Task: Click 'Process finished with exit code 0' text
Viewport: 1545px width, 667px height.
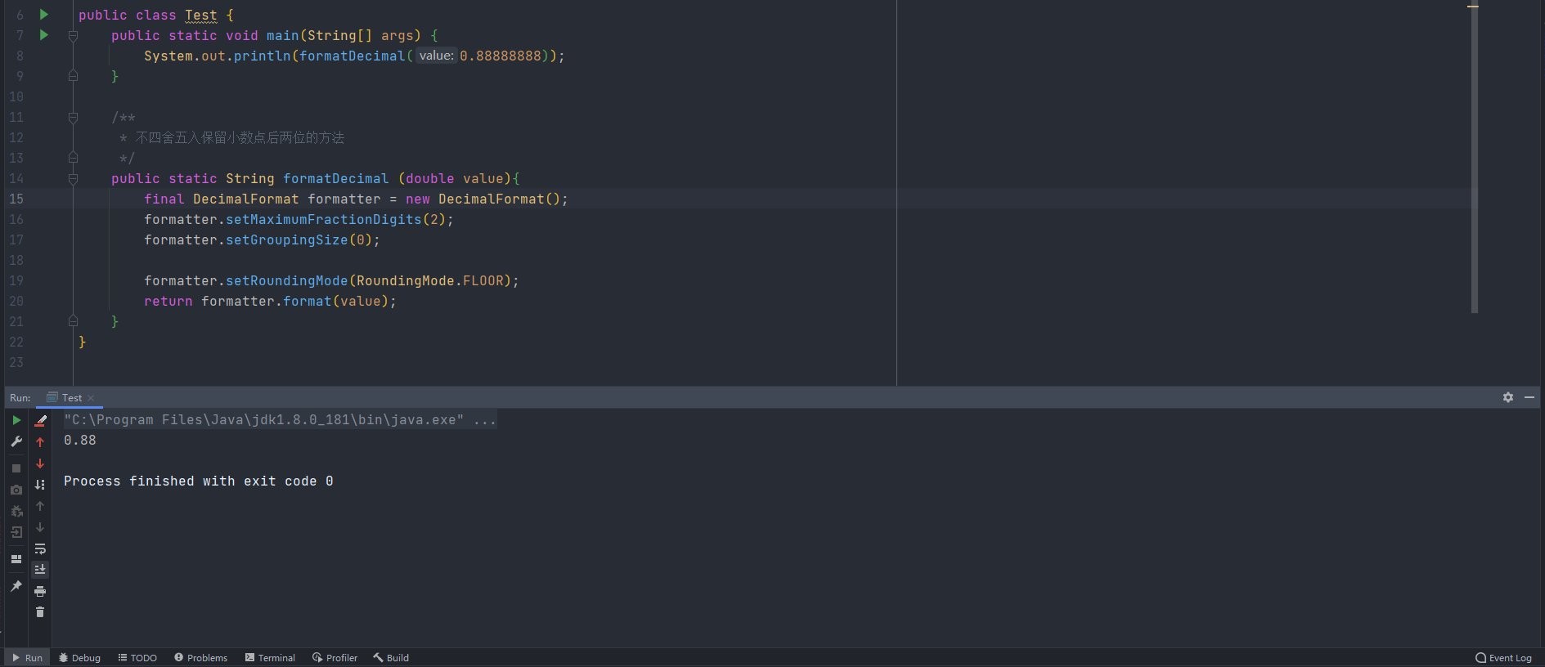Action: (x=199, y=481)
